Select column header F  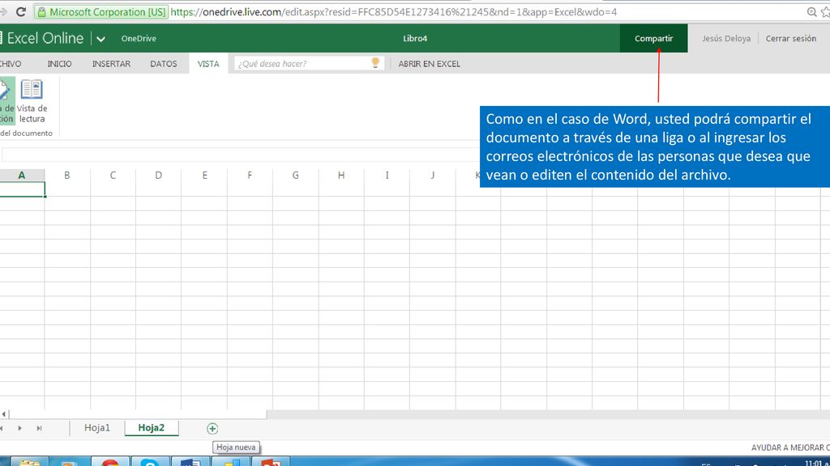[250, 175]
